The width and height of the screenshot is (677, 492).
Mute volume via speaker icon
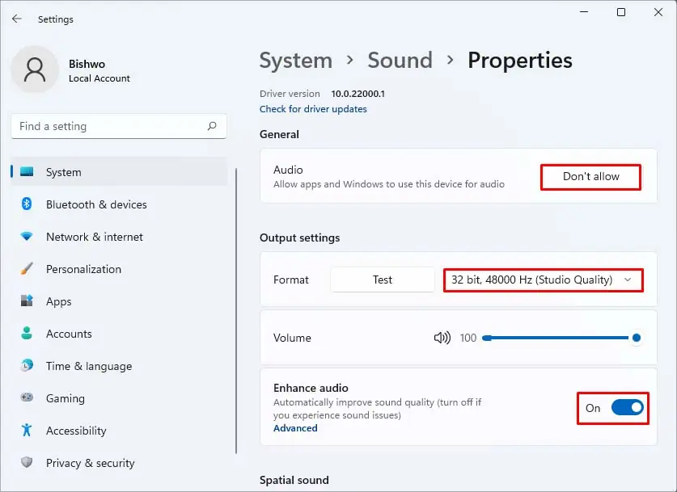(442, 338)
